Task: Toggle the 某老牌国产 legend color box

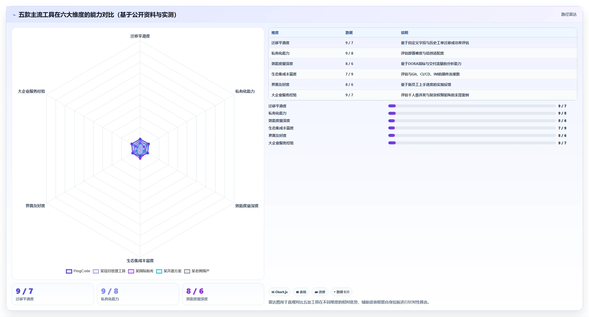Action: 187,271
